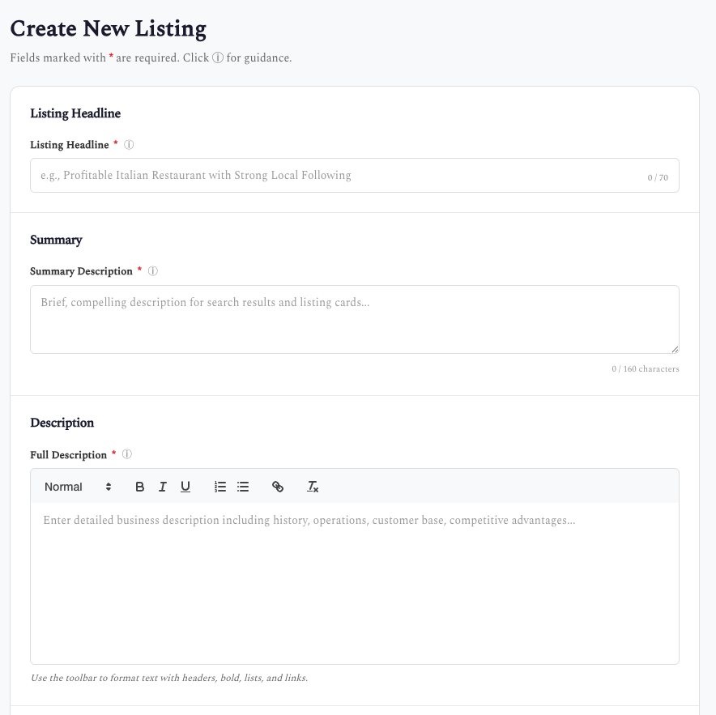716x715 pixels.
Task: Click the formatting hint text below the editor
Action: coord(168,678)
